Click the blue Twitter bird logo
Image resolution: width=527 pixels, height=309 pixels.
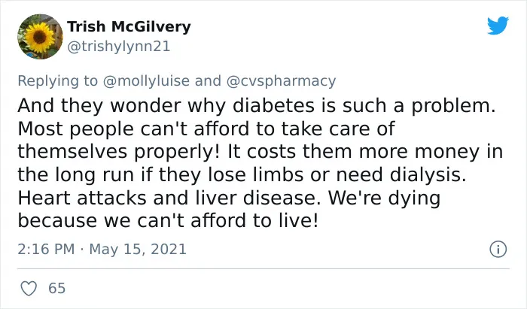click(498, 26)
